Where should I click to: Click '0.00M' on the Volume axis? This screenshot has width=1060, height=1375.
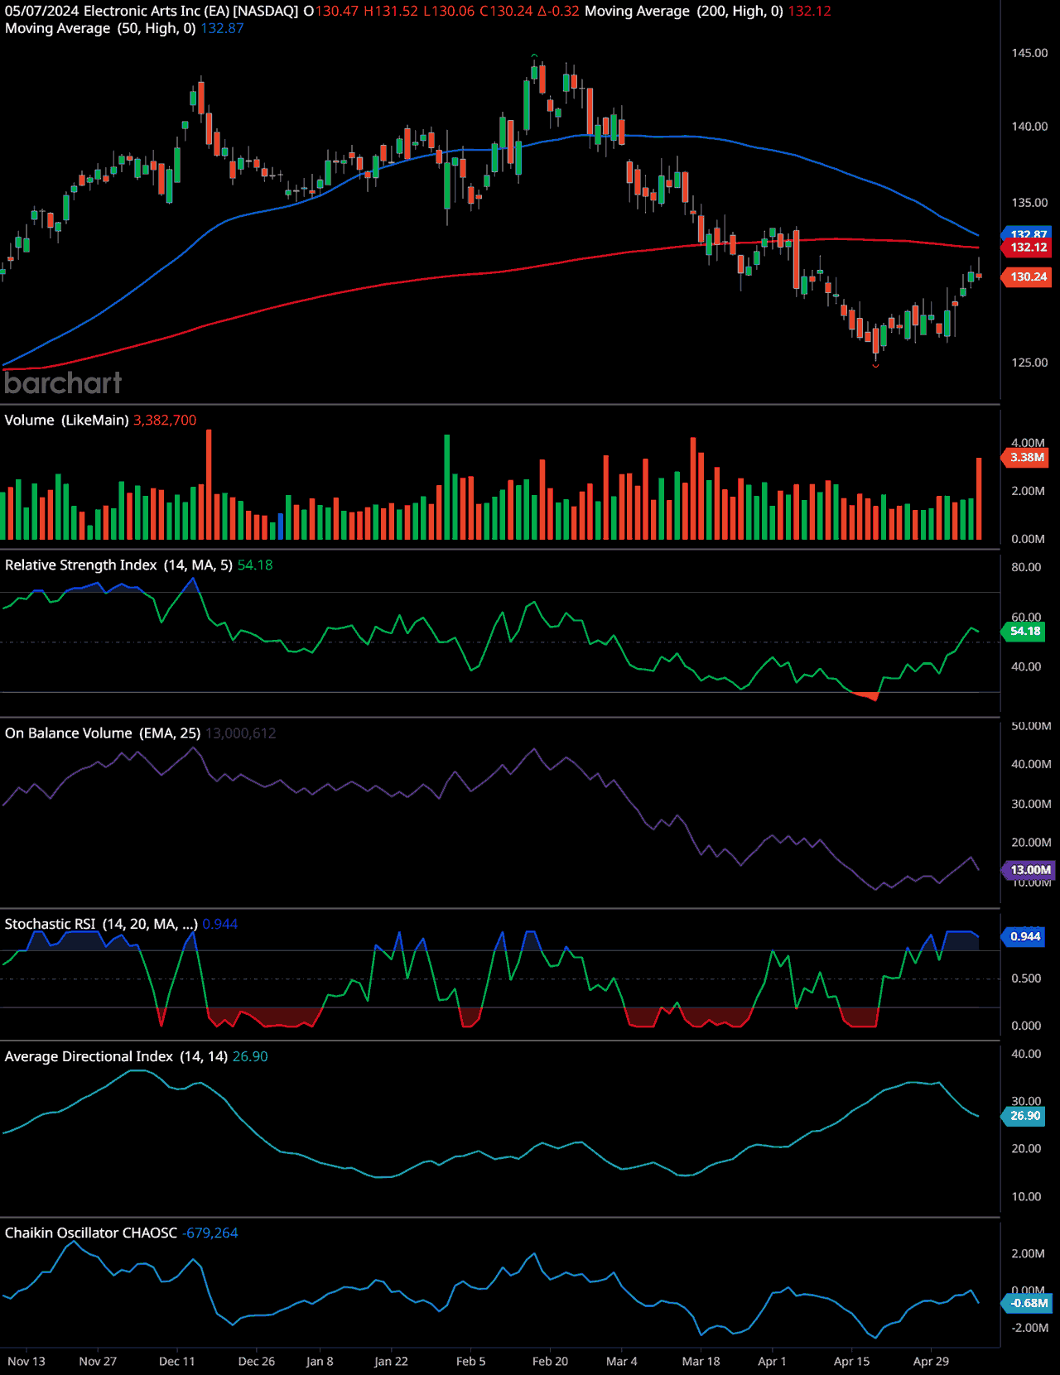point(1028,539)
